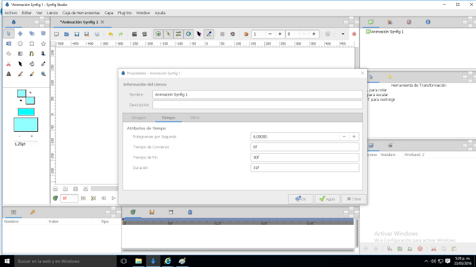Click the Descripción text field
The image size is (476, 267).
tap(257, 105)
